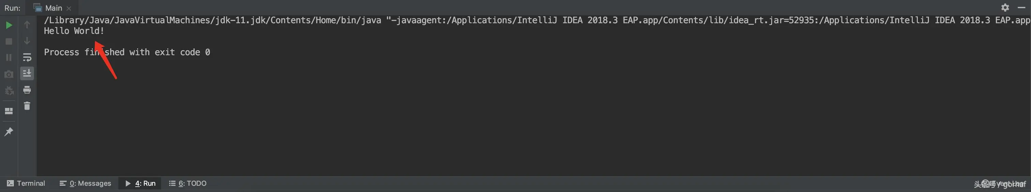This screenshot has width=1031, height=192.
Task: Clear all console output with the trash icon
Action: pos(27,106)
